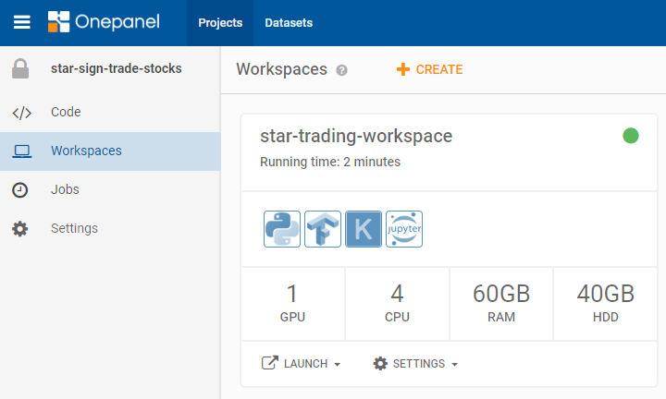This screenshot has width=666, height=399.
Task: Open star-trading-workspace title link
Action: pos(356,137)
